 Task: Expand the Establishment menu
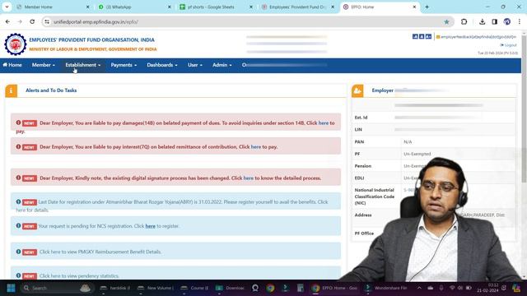(x=83, y=65)
